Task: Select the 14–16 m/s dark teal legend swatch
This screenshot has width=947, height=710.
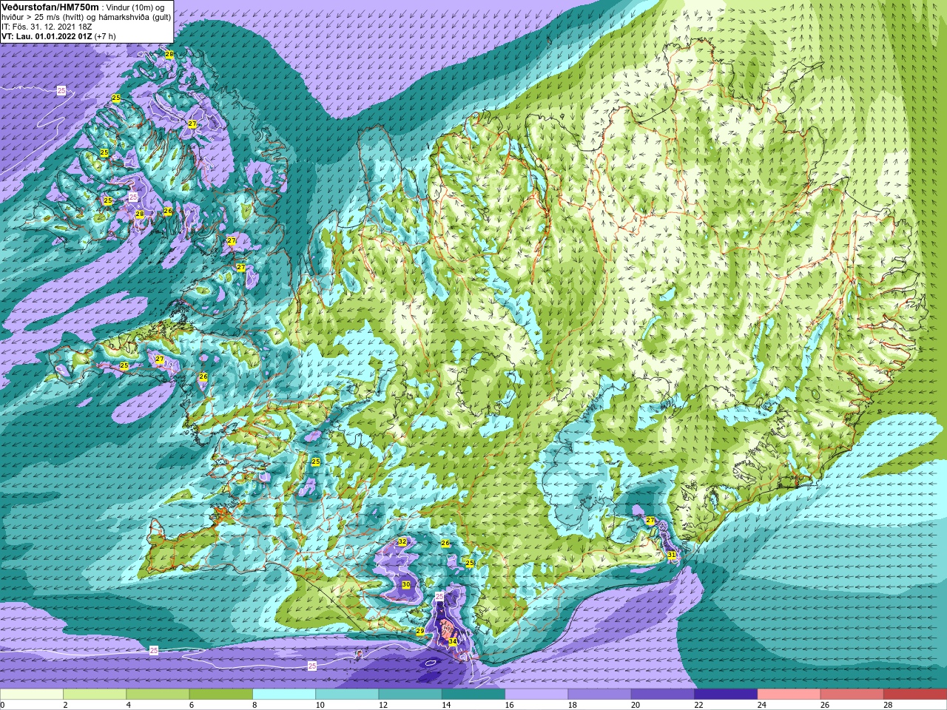Action: [x=473, y=694]
